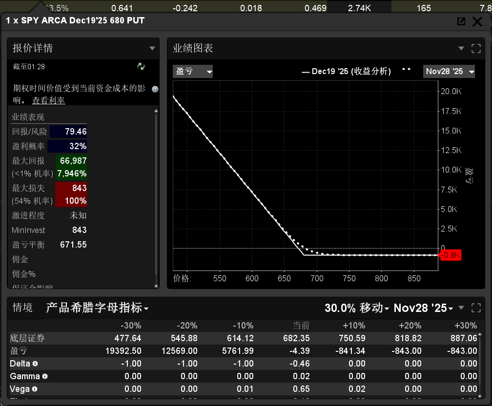Click the red -0.8K price marker
492x406 pixels.
coord(451,255)
